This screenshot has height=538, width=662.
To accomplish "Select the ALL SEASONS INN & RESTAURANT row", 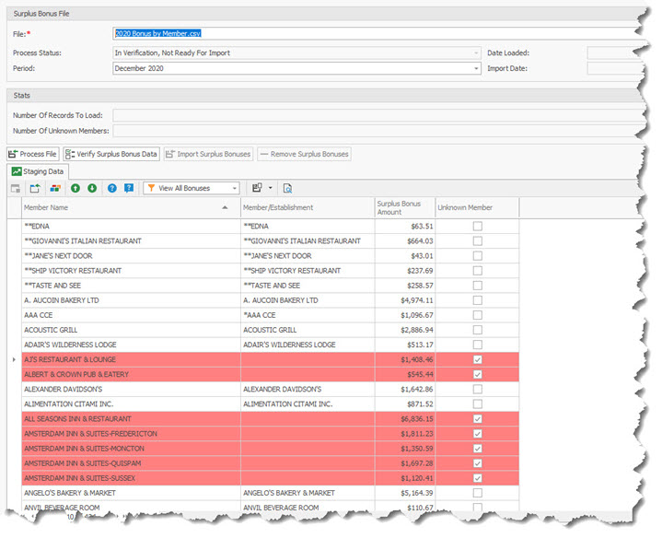I will coord(129,418).
